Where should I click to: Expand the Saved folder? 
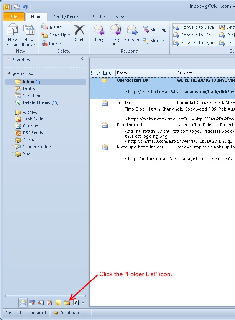coord(12,140)
